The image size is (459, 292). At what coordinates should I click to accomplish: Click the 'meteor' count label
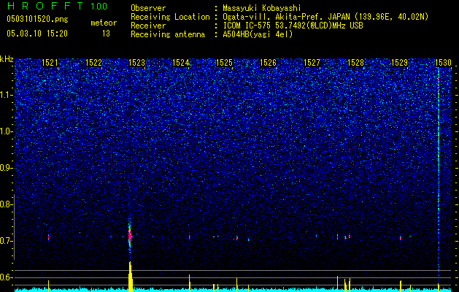click(x=104, y=23)
